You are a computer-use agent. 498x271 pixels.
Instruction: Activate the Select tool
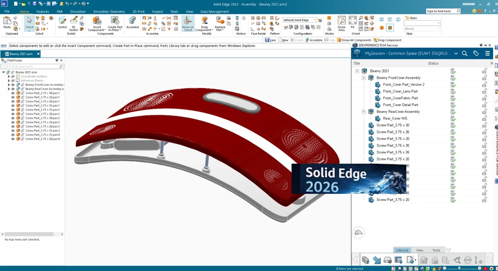pyautogui.click(x=29, y=23)
